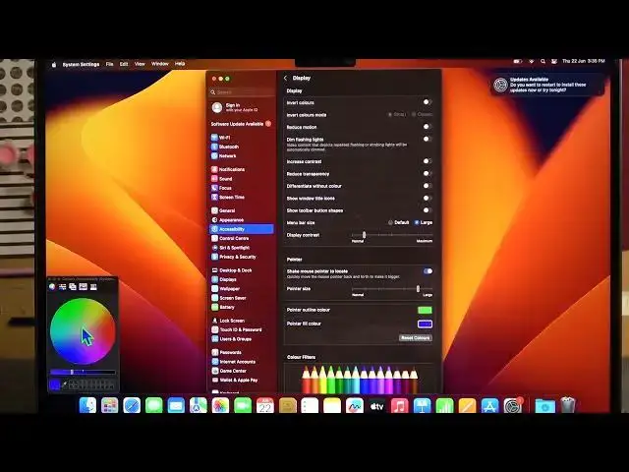Screen dimensions: 629x472
Task: Open the Window menu
Action: [159, 64]
